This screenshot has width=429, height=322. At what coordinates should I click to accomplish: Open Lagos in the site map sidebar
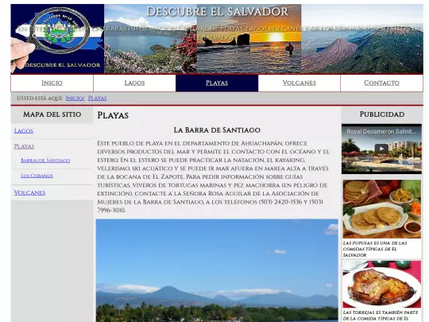point(24,131)
